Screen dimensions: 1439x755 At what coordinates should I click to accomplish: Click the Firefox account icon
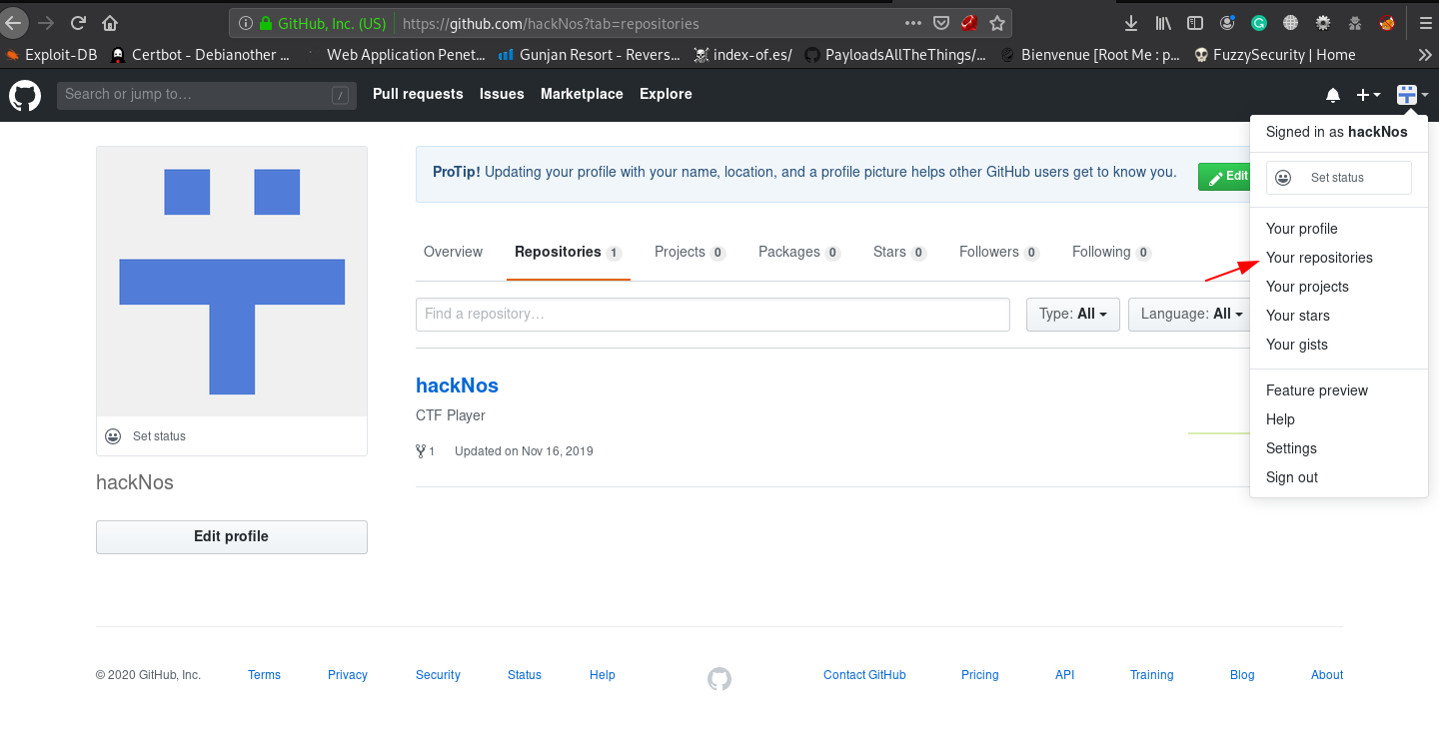(1227, 22)
